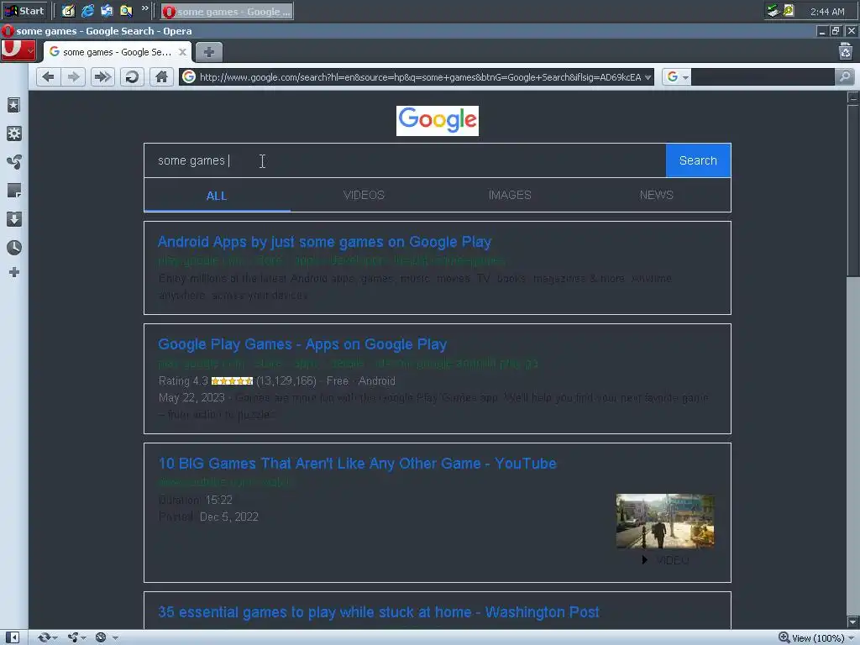Image resolution: width=860 pixels, height=645 pixels.
Task: Click the Google logo
Action: coord(437,121)
